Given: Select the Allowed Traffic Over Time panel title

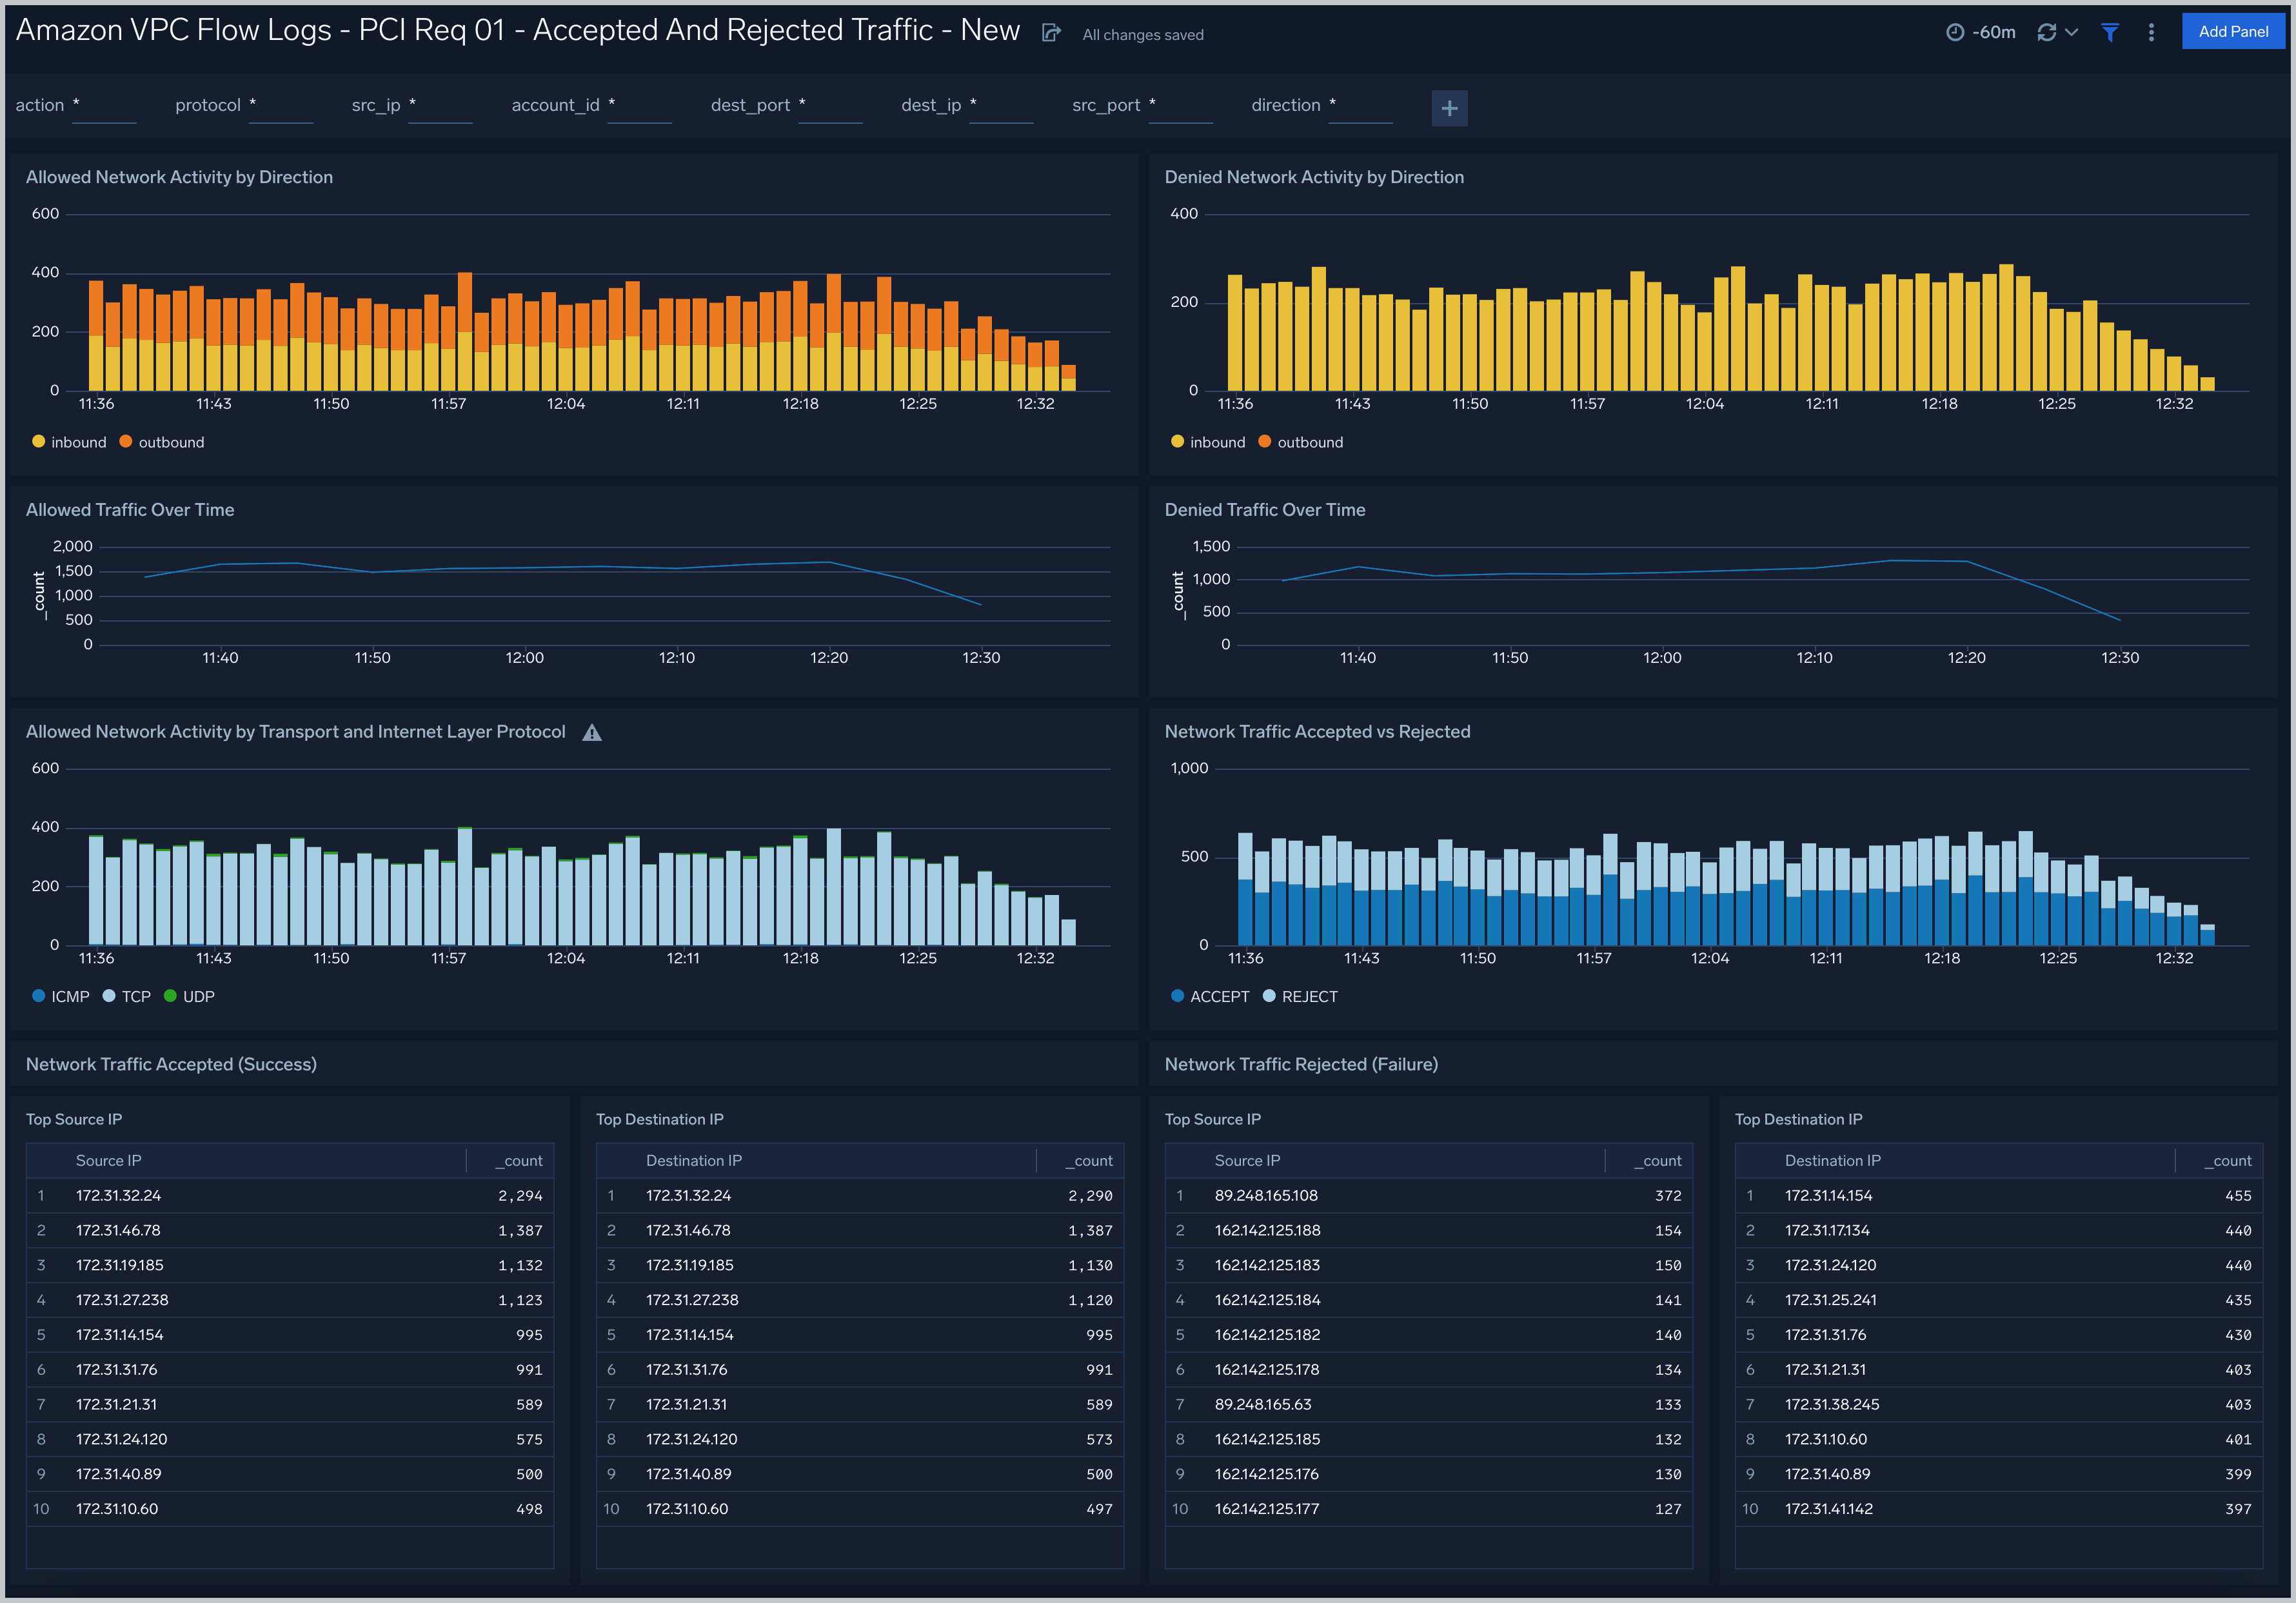Looking at the screenshot, I should pyautogui.click(x=129, y=509).
